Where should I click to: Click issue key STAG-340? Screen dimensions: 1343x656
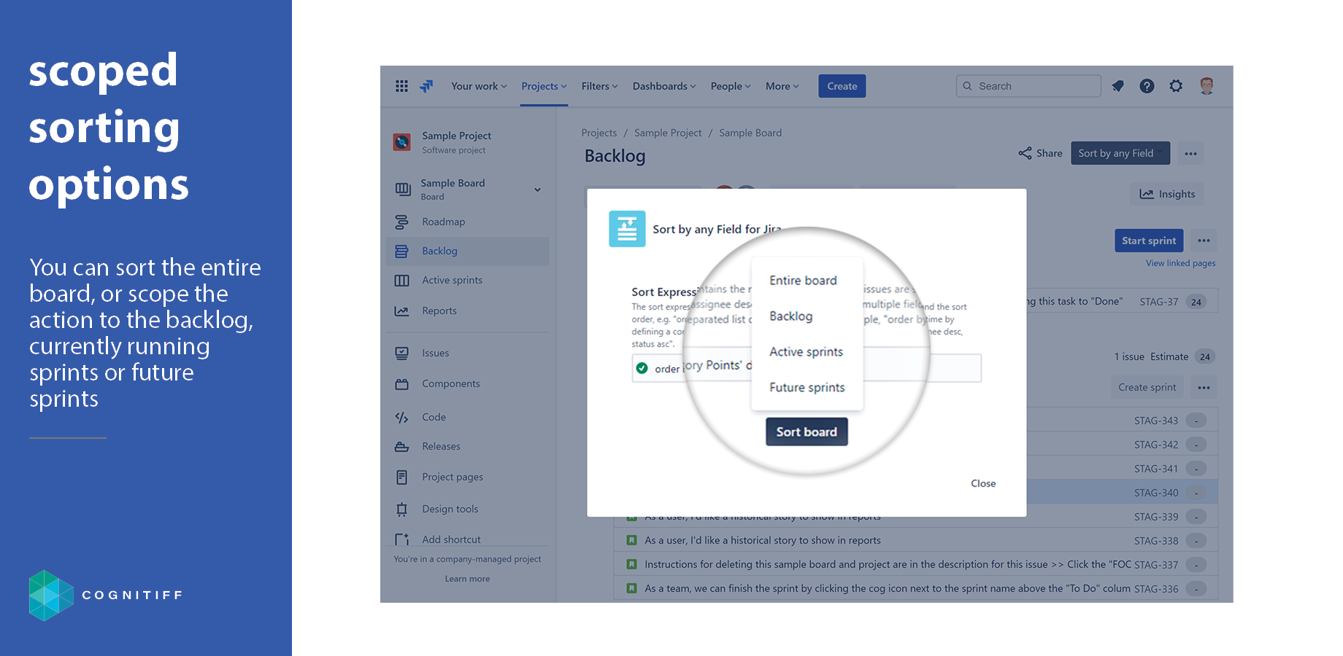(1156, 493)
